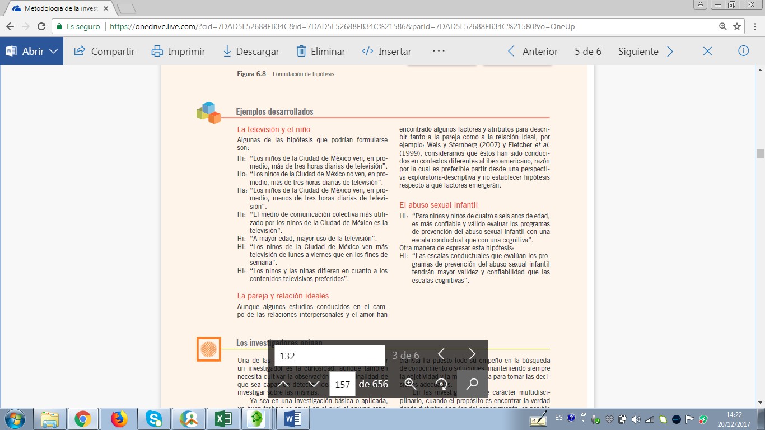Screen dimensions: 765x430
Task: Rotate the PDF page
Action: [x=441, y=384]
